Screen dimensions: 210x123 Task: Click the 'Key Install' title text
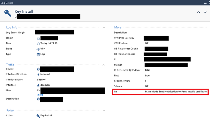tap(24, 11)
